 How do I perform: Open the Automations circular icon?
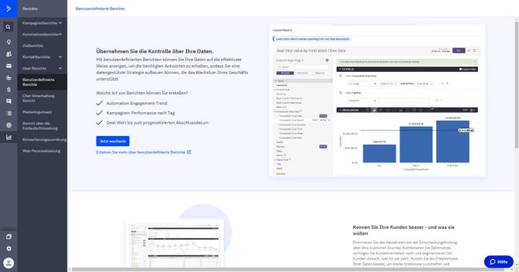pyautogui.click(x=9, y=78)
